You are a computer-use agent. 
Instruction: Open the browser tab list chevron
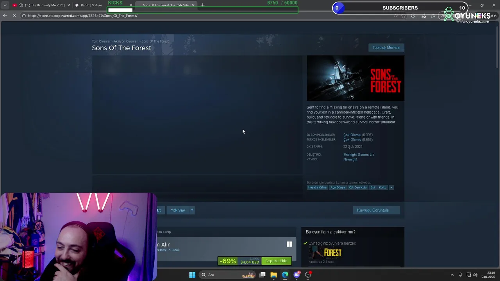pos(5,5)
